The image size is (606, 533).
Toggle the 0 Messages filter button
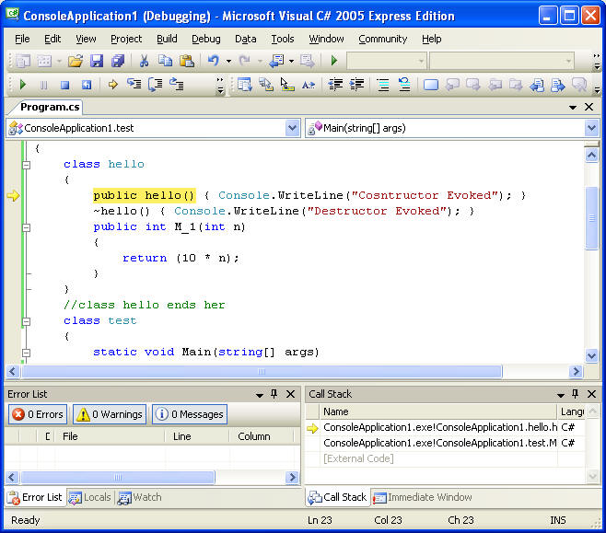coord(189,414)
